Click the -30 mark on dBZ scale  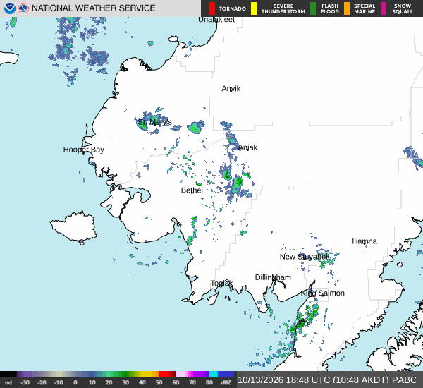pos(25,382)
